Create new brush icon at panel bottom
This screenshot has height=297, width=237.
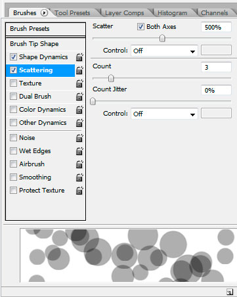(230, 292)
